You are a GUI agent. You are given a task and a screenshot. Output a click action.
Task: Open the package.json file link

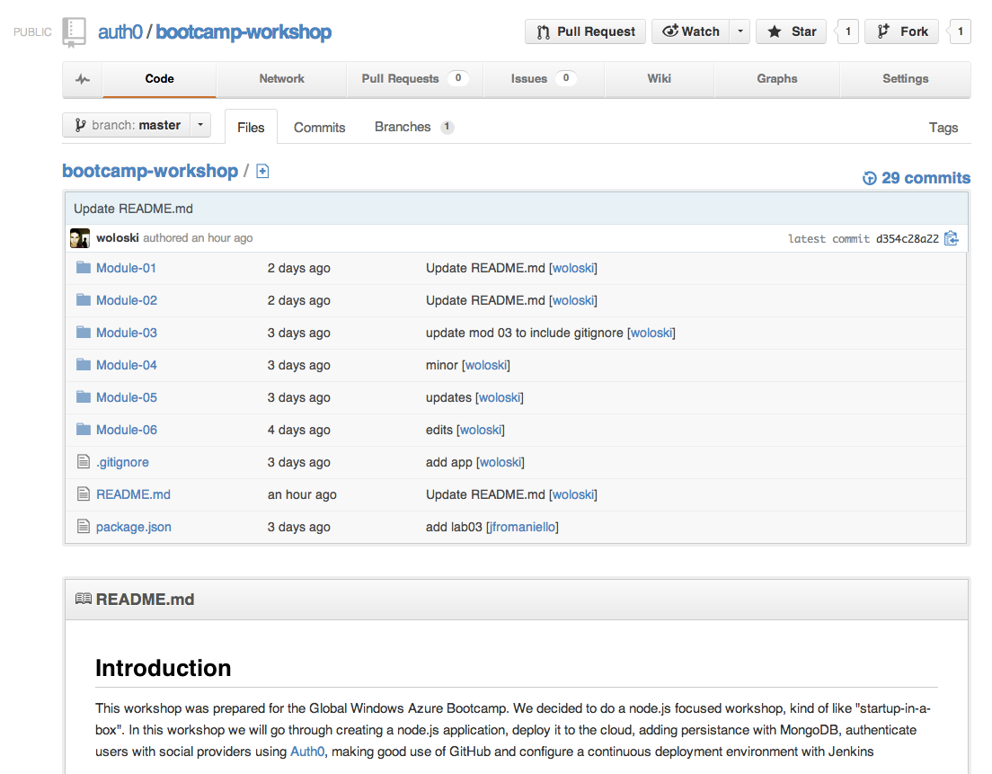(x=134, y=527)
